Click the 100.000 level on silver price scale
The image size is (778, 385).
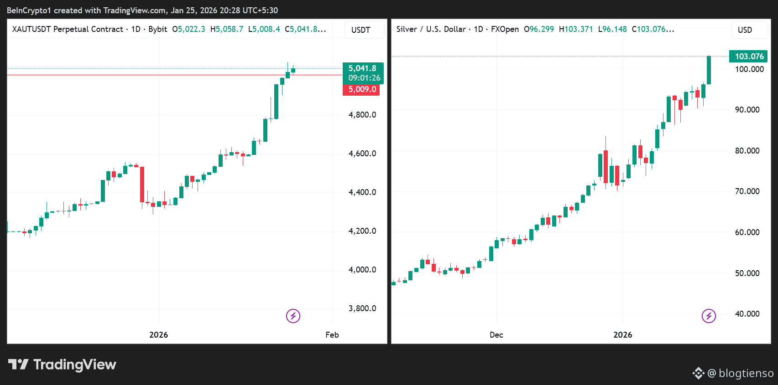coord(749,69)
